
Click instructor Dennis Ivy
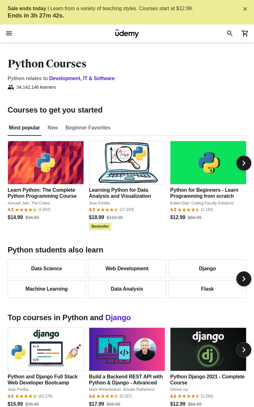[x=179, y=390]
